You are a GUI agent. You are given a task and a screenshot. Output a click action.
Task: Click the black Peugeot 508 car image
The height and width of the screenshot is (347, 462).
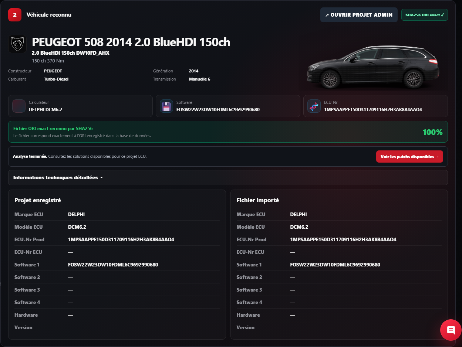click(x=372, y=67)
